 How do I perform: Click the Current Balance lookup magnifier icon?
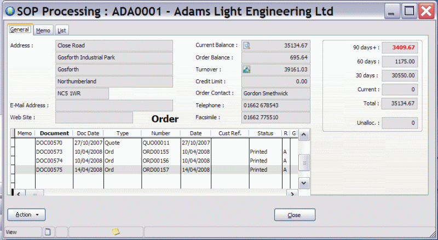point(247,45)
